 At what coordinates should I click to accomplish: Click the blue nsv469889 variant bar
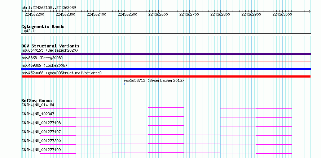(x=166, y=69)
